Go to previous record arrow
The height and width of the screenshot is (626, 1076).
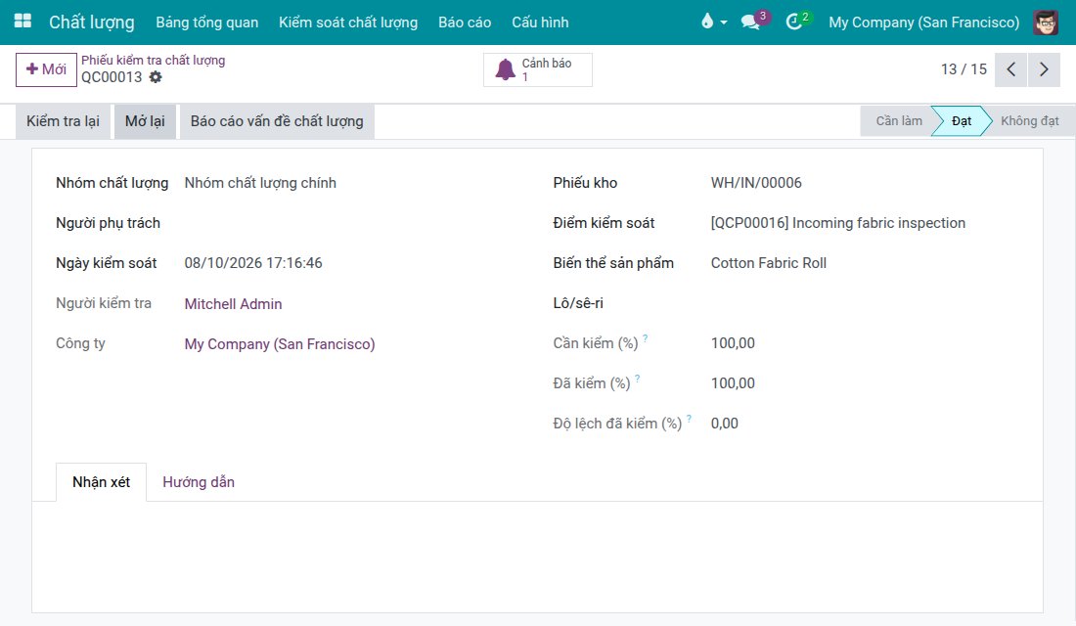(x=1010, y=69)
